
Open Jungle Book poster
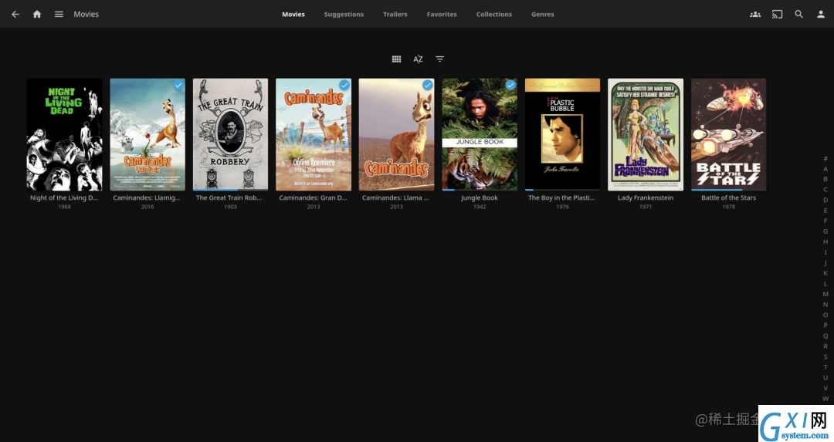480,134
